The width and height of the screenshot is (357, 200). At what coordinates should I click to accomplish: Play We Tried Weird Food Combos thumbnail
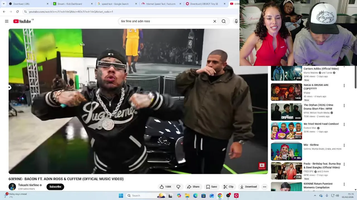tap(286, 131)
